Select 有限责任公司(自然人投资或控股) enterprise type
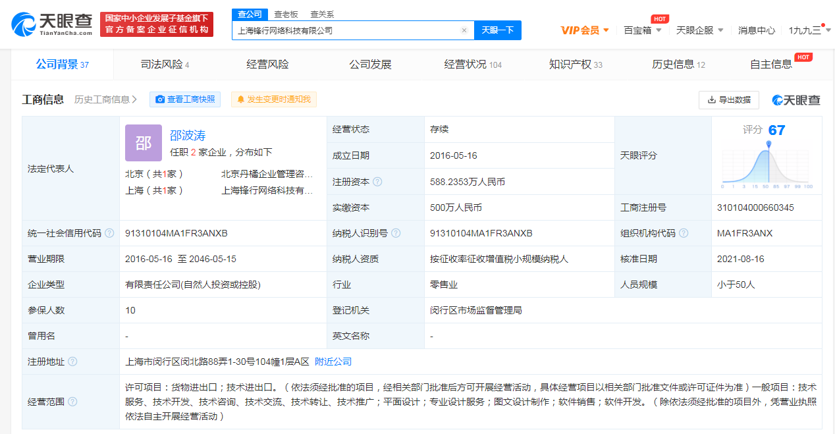The image size is (835, 434). tap(193, 285)
